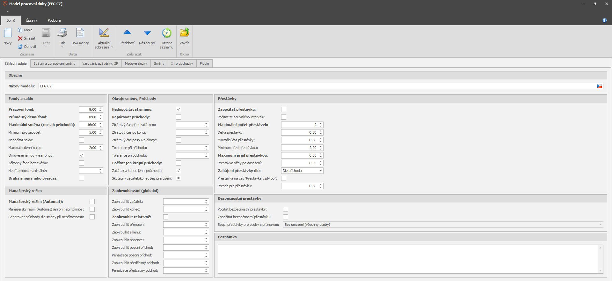Select the Domů ribbon tab
This screenshot has height=281, width=612.
[11, 20]
